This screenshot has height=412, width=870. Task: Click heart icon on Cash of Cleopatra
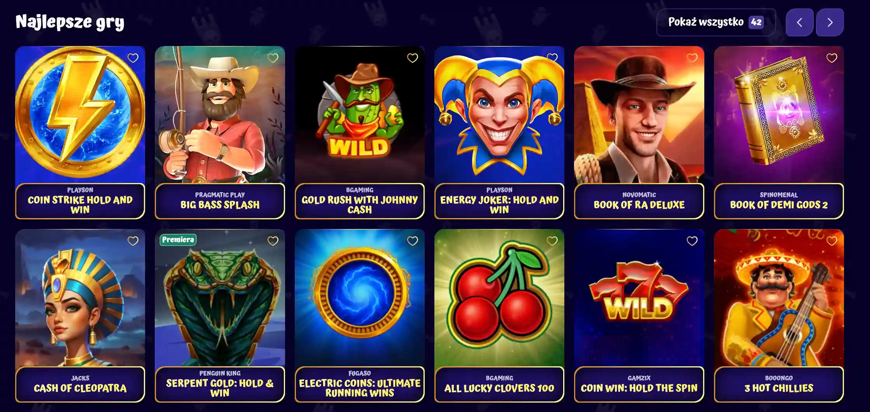[x=133, y=241]
